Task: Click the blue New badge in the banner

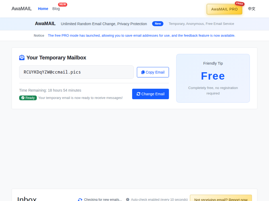Action: click(158, 24)
